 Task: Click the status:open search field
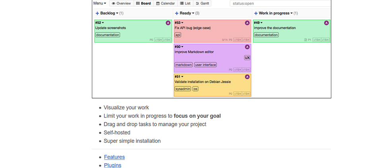[280, 4]
